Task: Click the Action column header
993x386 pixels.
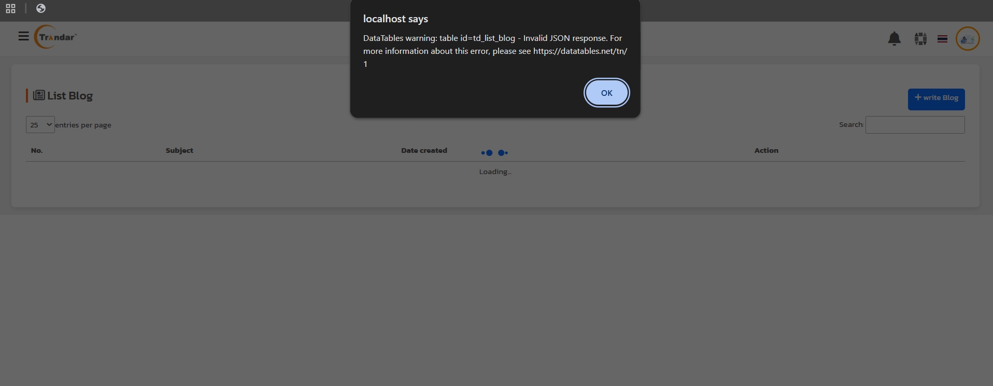Action: pyautogui.click(x=766, y=151)
